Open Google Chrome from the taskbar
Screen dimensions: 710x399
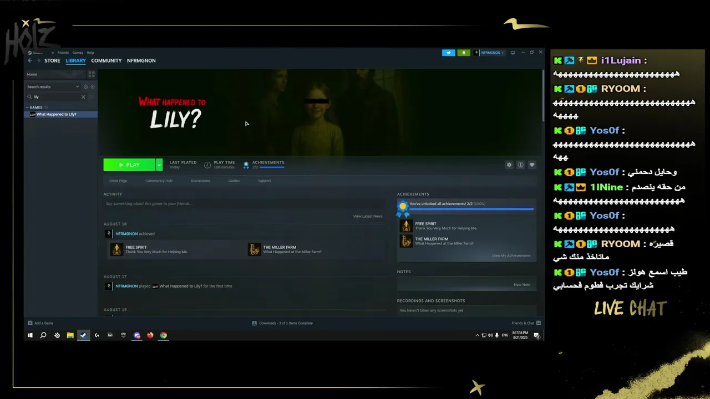tap(164, 335)
